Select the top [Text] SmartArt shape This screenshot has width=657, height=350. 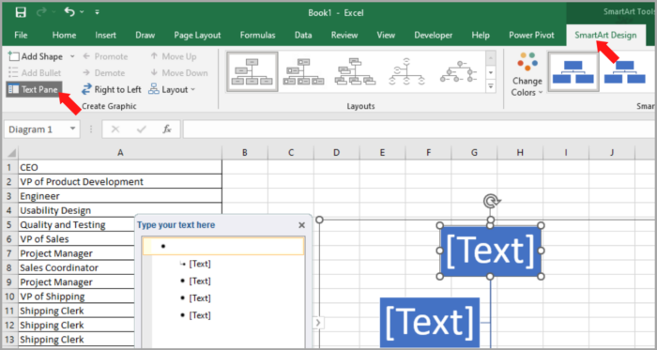coord(490,251)
